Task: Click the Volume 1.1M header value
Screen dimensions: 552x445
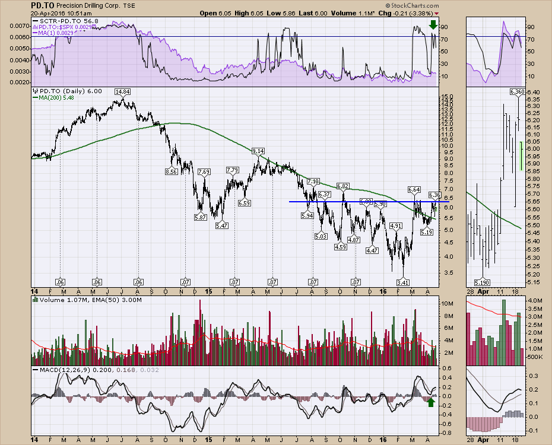Action: pyautogui.click(x=353, y=14)
